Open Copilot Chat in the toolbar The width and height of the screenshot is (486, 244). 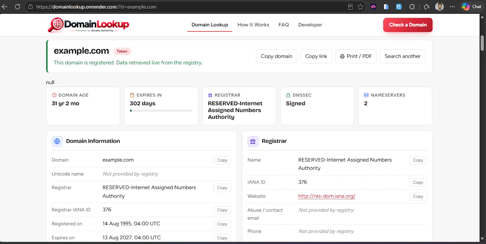coord(471,7)
